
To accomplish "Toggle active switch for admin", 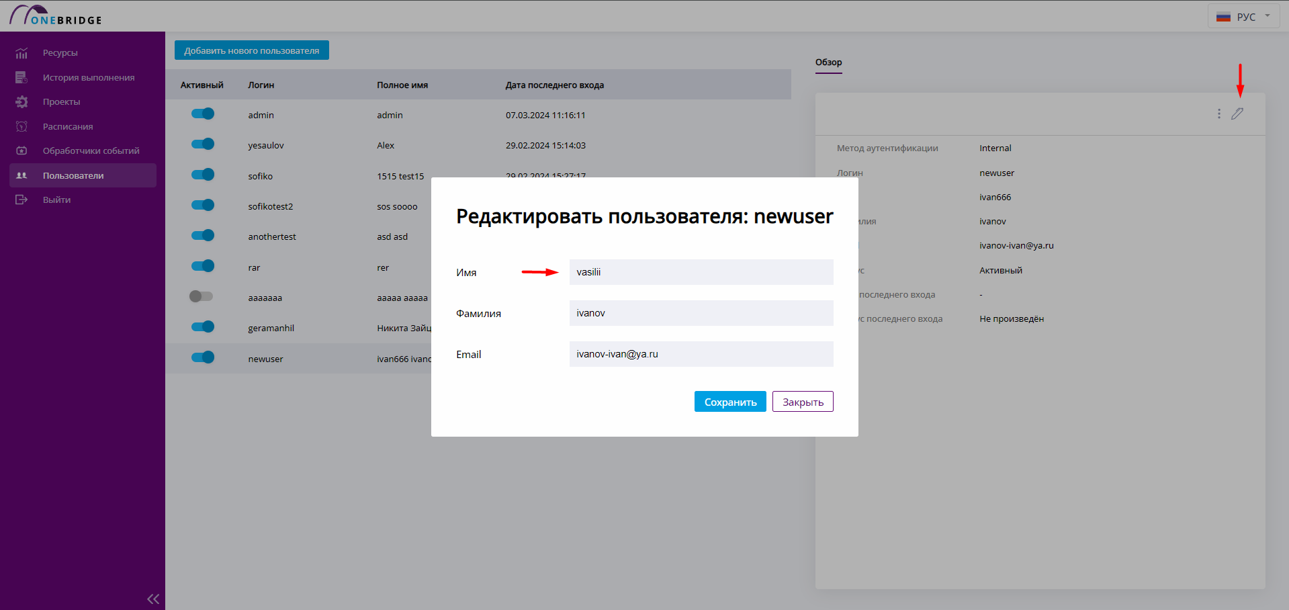I will [x=202, y=114].
